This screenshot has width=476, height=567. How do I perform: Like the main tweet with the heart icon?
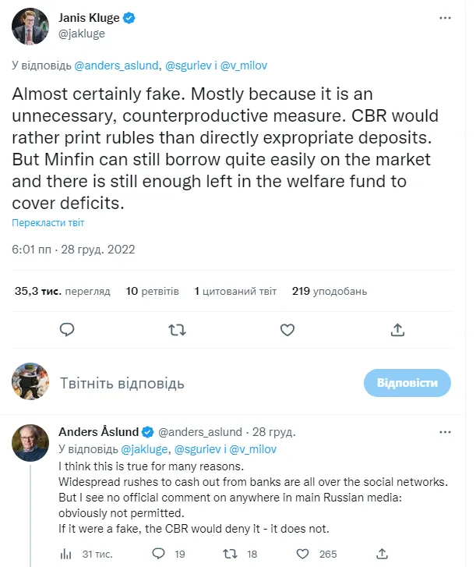point(287,330)
